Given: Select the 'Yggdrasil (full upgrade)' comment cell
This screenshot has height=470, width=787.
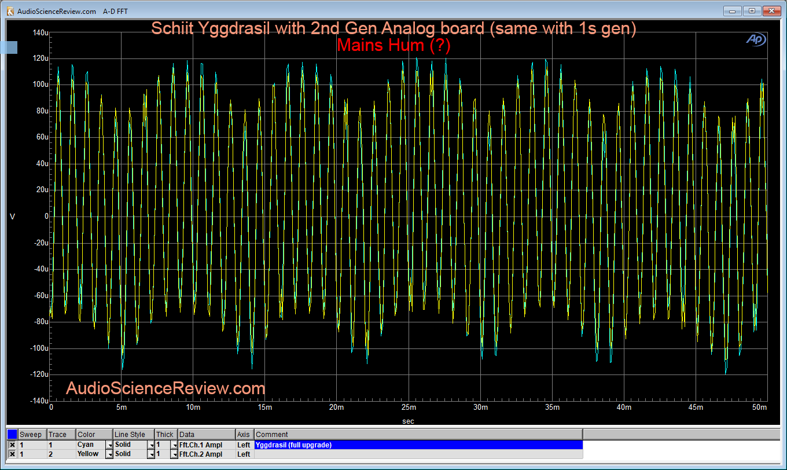Looking at the screenshot, I should coord(418,445).
